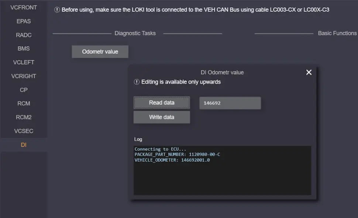This screenshot has height=218, width=358.
Task: Open the EPAS diagnostic section
Action: [x=24, y=21]
